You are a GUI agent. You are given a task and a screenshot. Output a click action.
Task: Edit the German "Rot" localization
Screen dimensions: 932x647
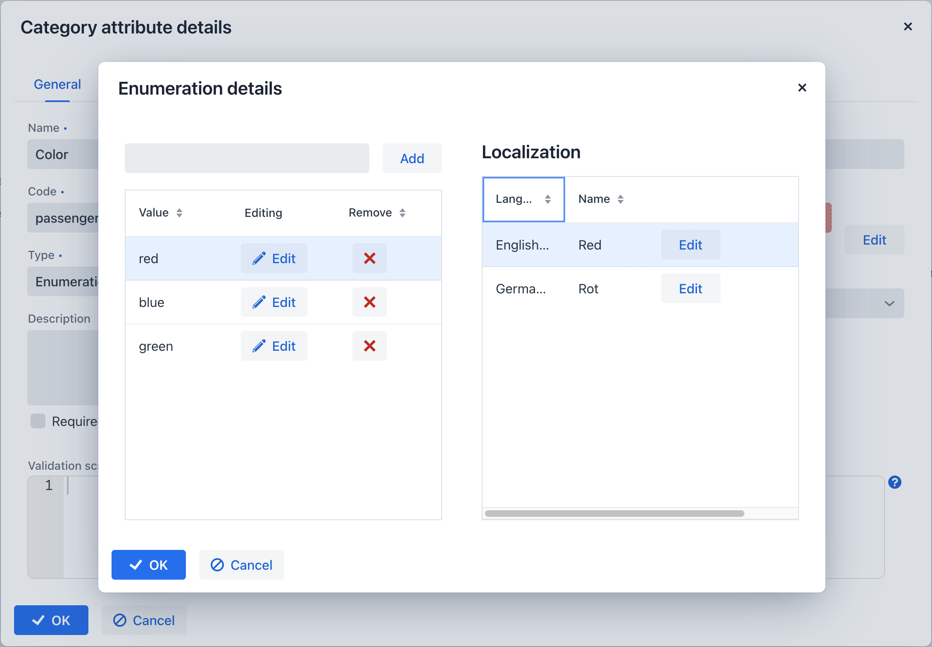pyautogui.click(x=690, y=288)
